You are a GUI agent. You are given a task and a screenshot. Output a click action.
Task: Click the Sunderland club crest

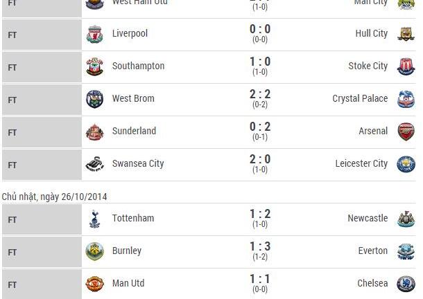pos(94,132)
